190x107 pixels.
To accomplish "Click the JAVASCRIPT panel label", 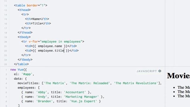I will pos(147,71).
